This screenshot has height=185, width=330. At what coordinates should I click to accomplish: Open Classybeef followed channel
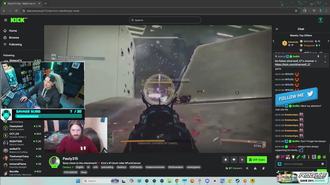[22, 128]
